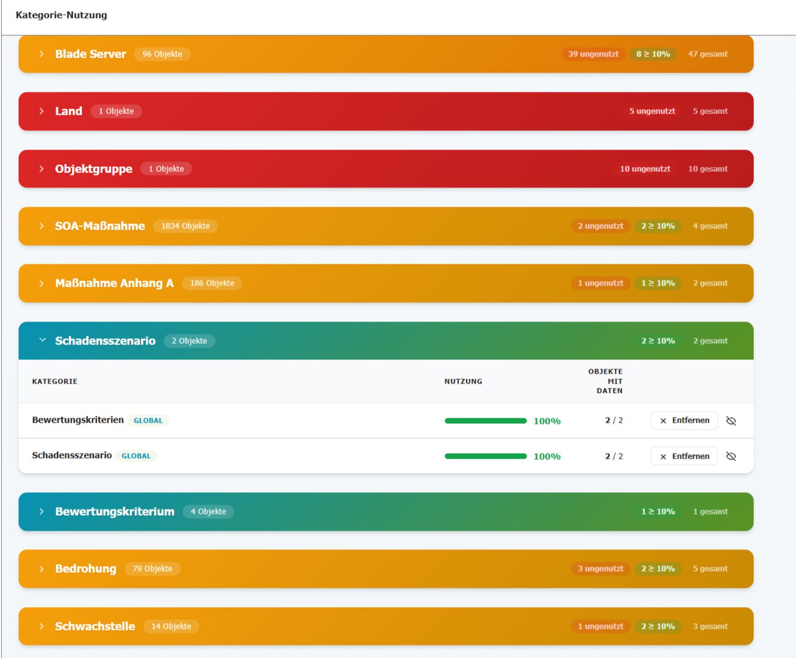Expand the Bewertungskriterium row chevron

pyautogui.click(x=41, y=511)
